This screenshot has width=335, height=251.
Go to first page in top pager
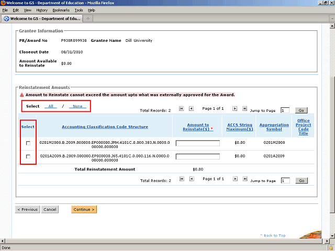click(182, 109)
